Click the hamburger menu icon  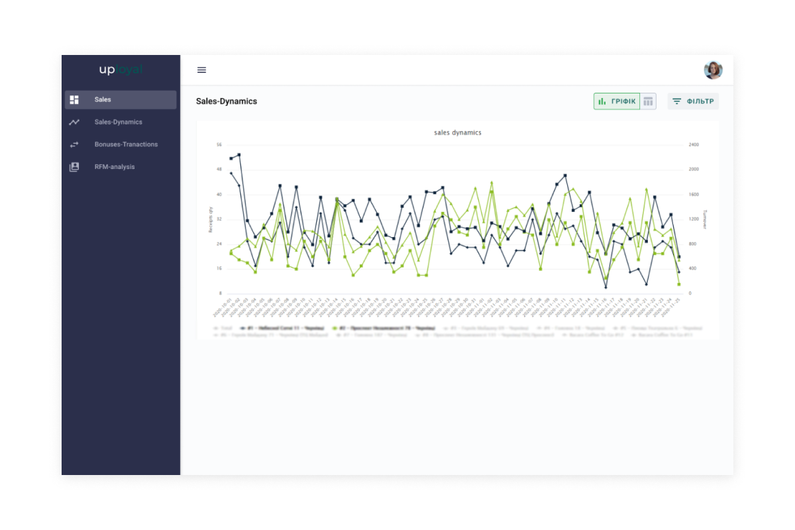202,70
